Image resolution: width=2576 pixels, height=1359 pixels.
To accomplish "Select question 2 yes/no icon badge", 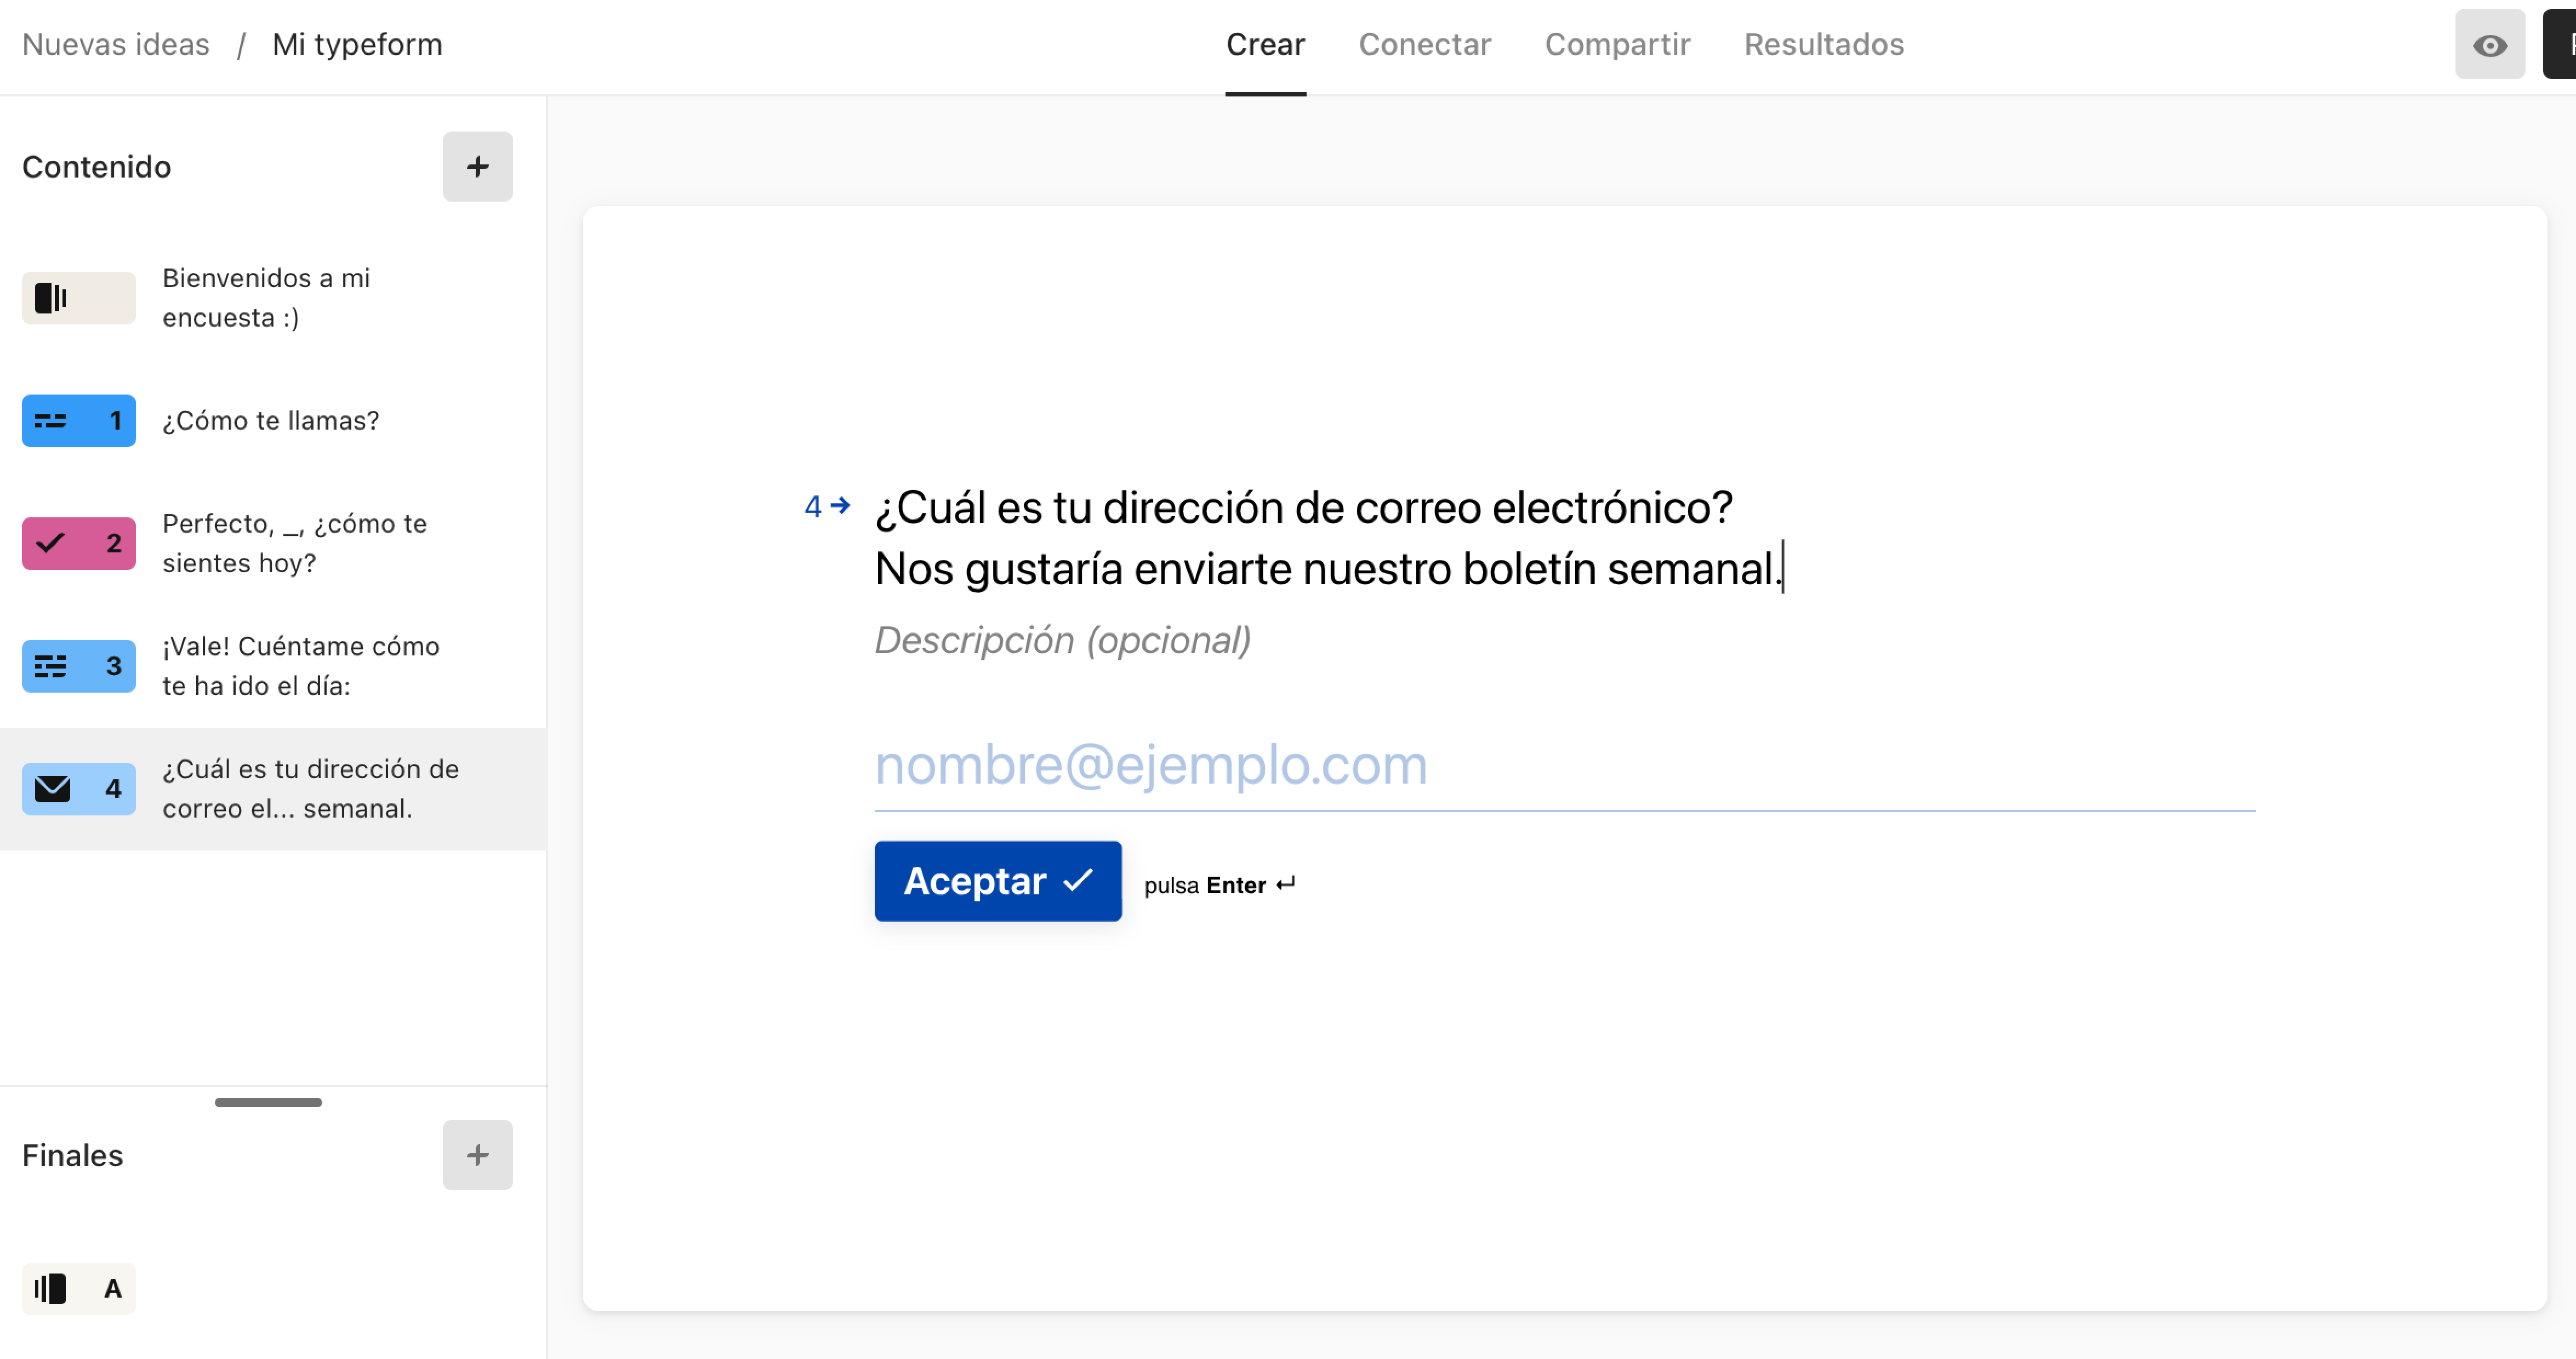I will pyautogui.click(x=78, y=543).
